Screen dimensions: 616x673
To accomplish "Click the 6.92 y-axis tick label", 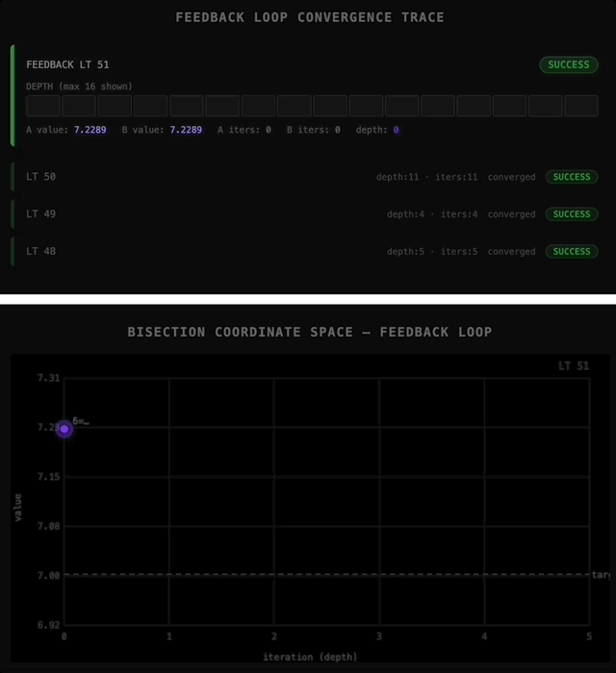I will 48,625.
